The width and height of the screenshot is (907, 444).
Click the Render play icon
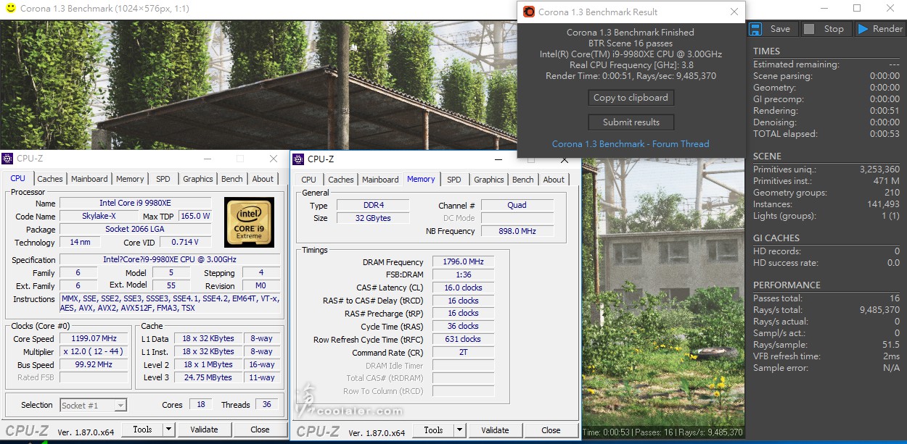click(863, 29)
